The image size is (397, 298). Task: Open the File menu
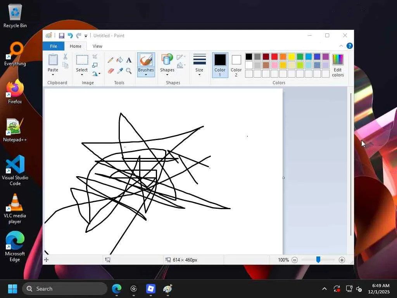click(54, 46)
